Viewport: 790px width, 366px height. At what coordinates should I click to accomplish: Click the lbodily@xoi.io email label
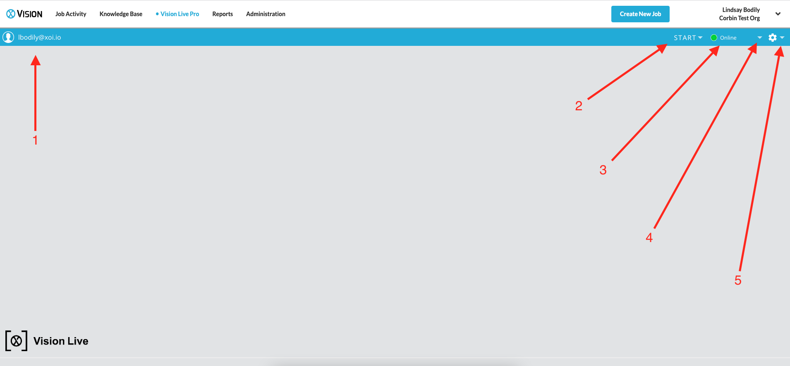[x=40, y=37]
